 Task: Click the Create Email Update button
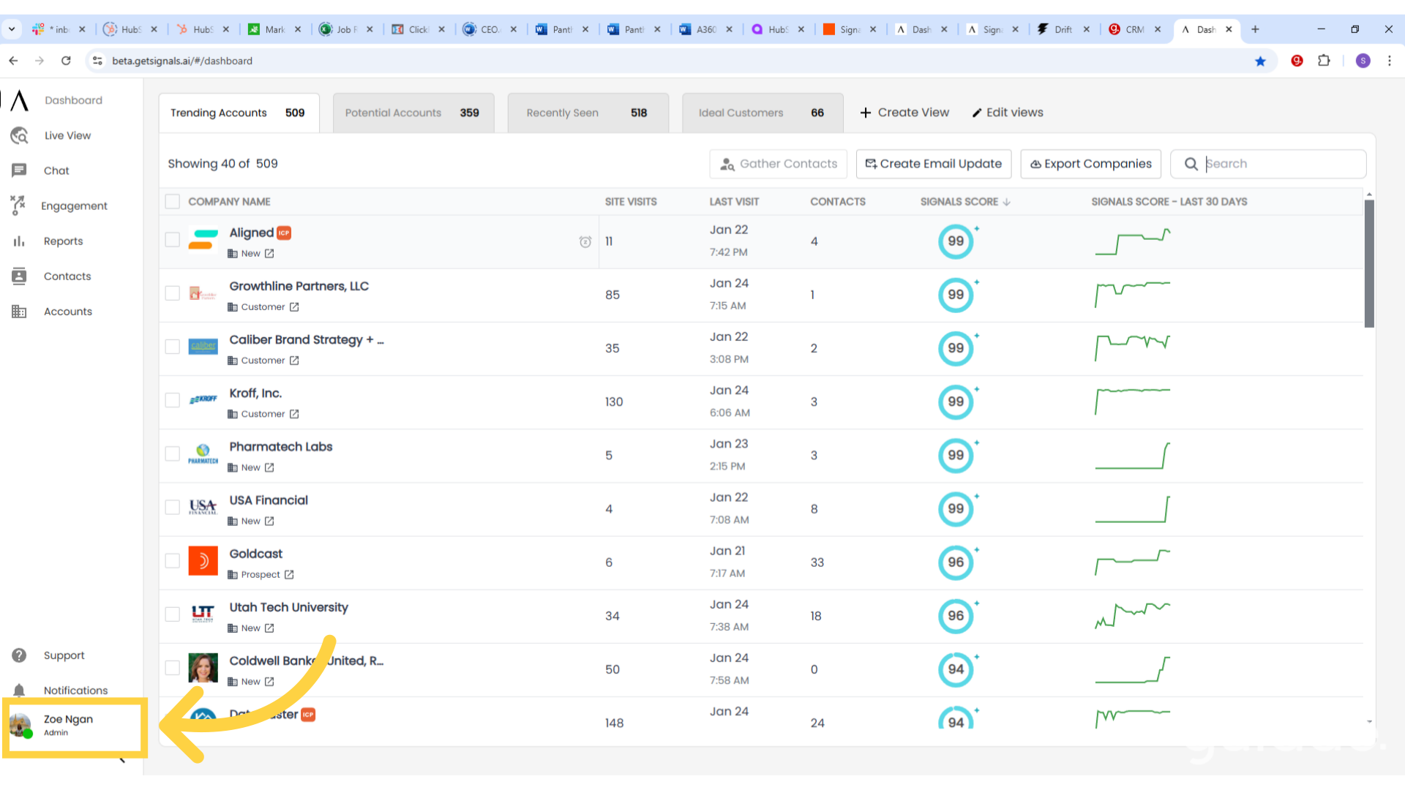pyautogui.click(x=933, y=164)
